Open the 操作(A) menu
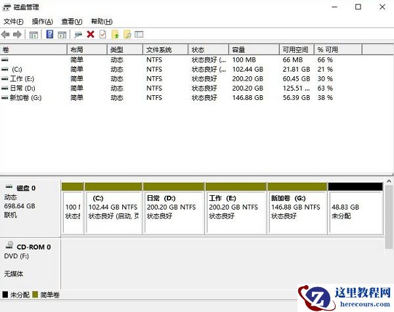Screen dimensions: 394x312 [42, 22]
